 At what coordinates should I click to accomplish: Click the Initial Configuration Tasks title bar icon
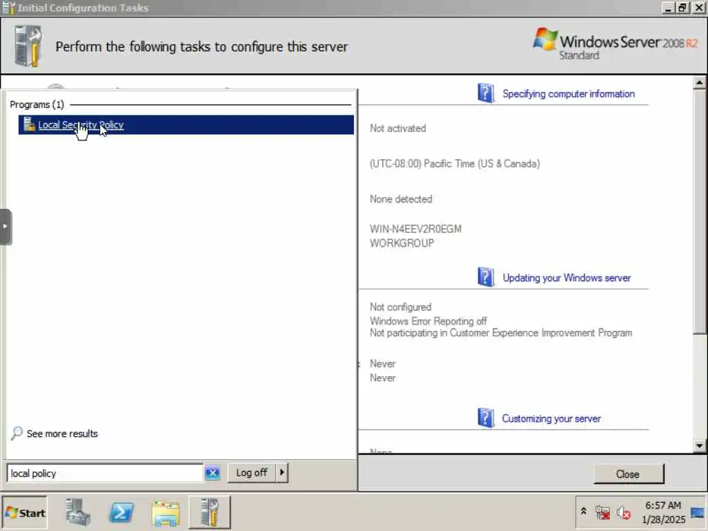click(8, 8)
